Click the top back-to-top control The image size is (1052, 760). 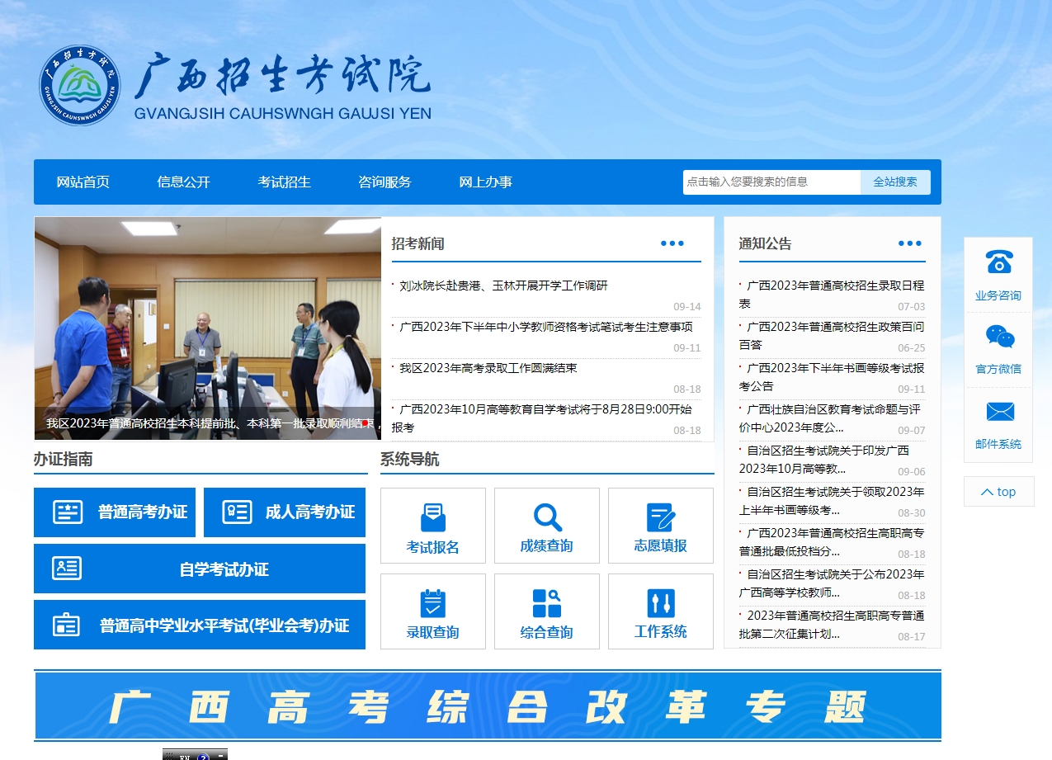[x=998, y=491]
